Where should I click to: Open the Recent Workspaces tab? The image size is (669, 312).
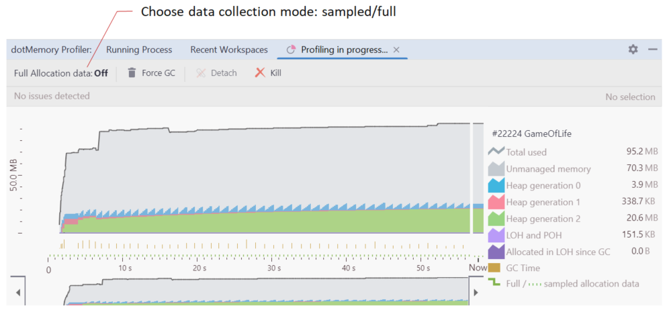[228, 50]
